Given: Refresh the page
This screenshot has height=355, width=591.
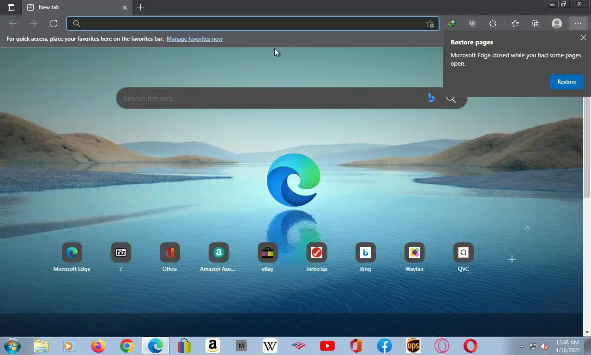Looking at the screenshot, I should point(54,24).
